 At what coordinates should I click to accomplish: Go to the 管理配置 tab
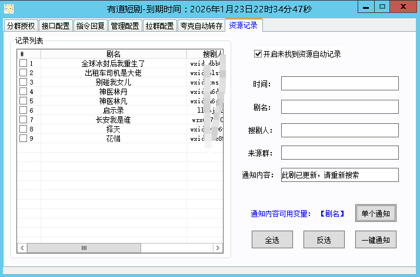click(x=125, y=26)
